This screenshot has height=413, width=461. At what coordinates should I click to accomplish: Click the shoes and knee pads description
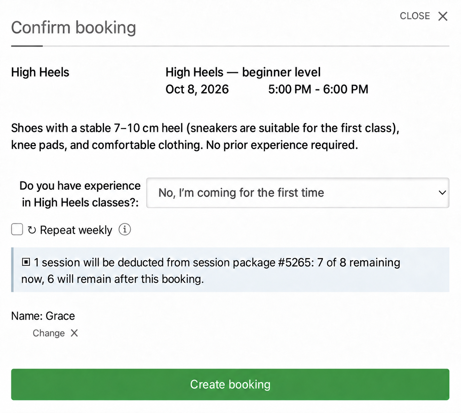click(205, 136)
